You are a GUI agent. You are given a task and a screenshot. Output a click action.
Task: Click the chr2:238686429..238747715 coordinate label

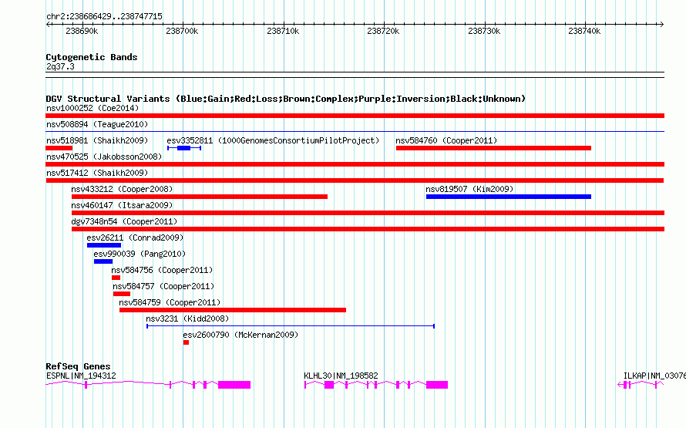[x=104, y=16]
